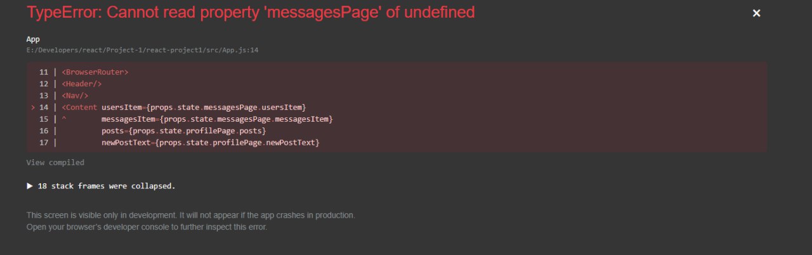Click the Nav tag on line 13
Viewport: 812px width, 255px height.
(x=75, y=96)
